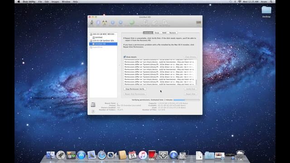This screenshot has width=290, height=163.
Task: Open the Images menu
Action: click(55, 2)
